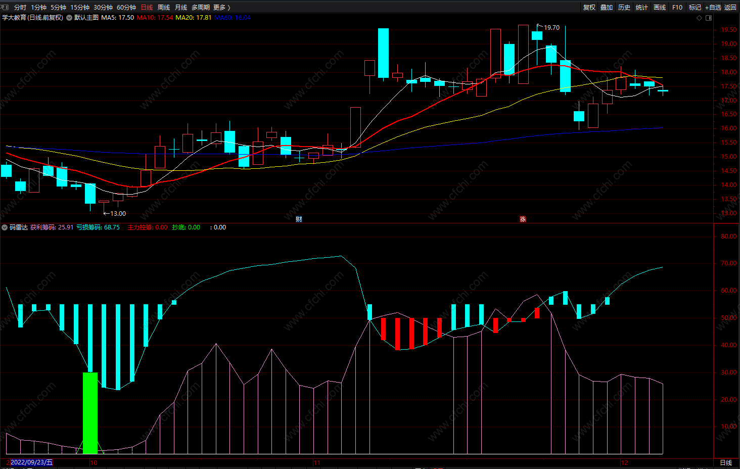The height and width of the screenshot is (469, 740).
Task: Click the red MA10: 17.54 label
Action: [155, 18]
